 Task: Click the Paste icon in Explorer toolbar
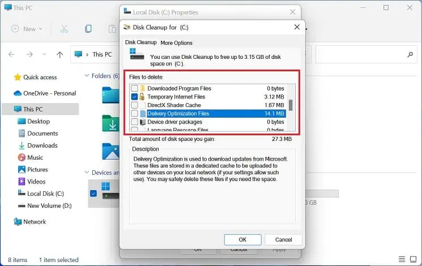[112, 29]
